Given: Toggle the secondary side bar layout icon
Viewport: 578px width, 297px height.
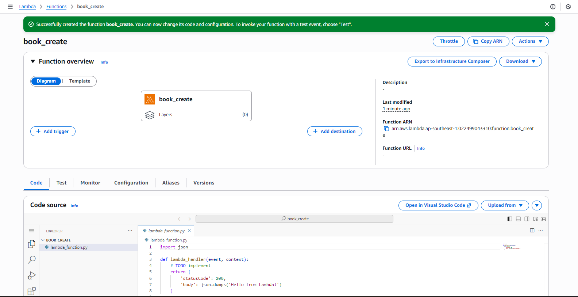Looking at the screenshot, I should click(x=527, y=219).
